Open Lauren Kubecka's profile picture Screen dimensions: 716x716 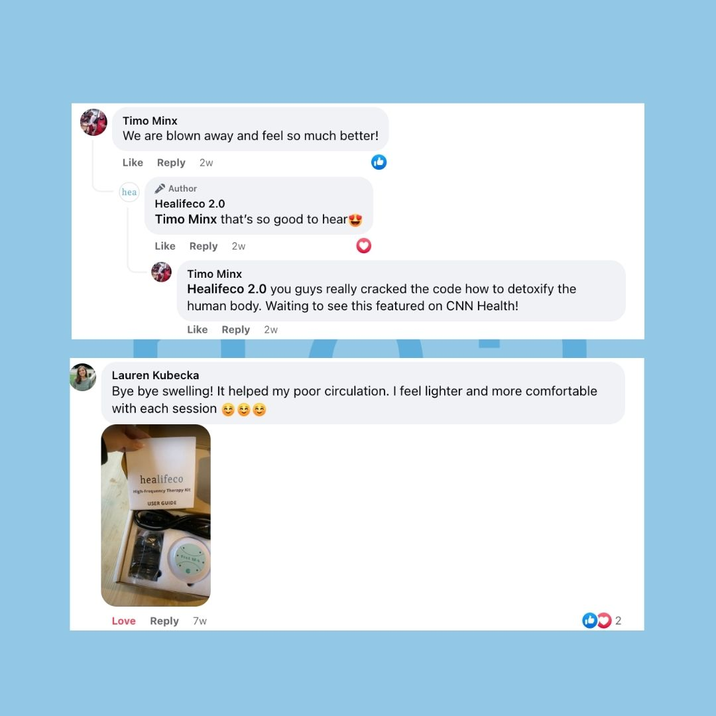[x=83, y=377]
